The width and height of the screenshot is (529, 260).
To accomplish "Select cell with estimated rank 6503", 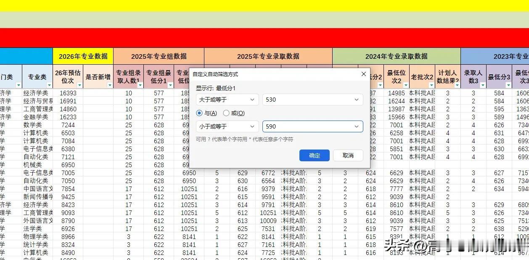I will [68, 133].
